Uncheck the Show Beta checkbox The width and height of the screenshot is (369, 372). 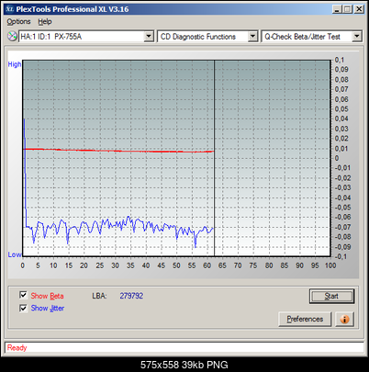click(x=23, y=295)
